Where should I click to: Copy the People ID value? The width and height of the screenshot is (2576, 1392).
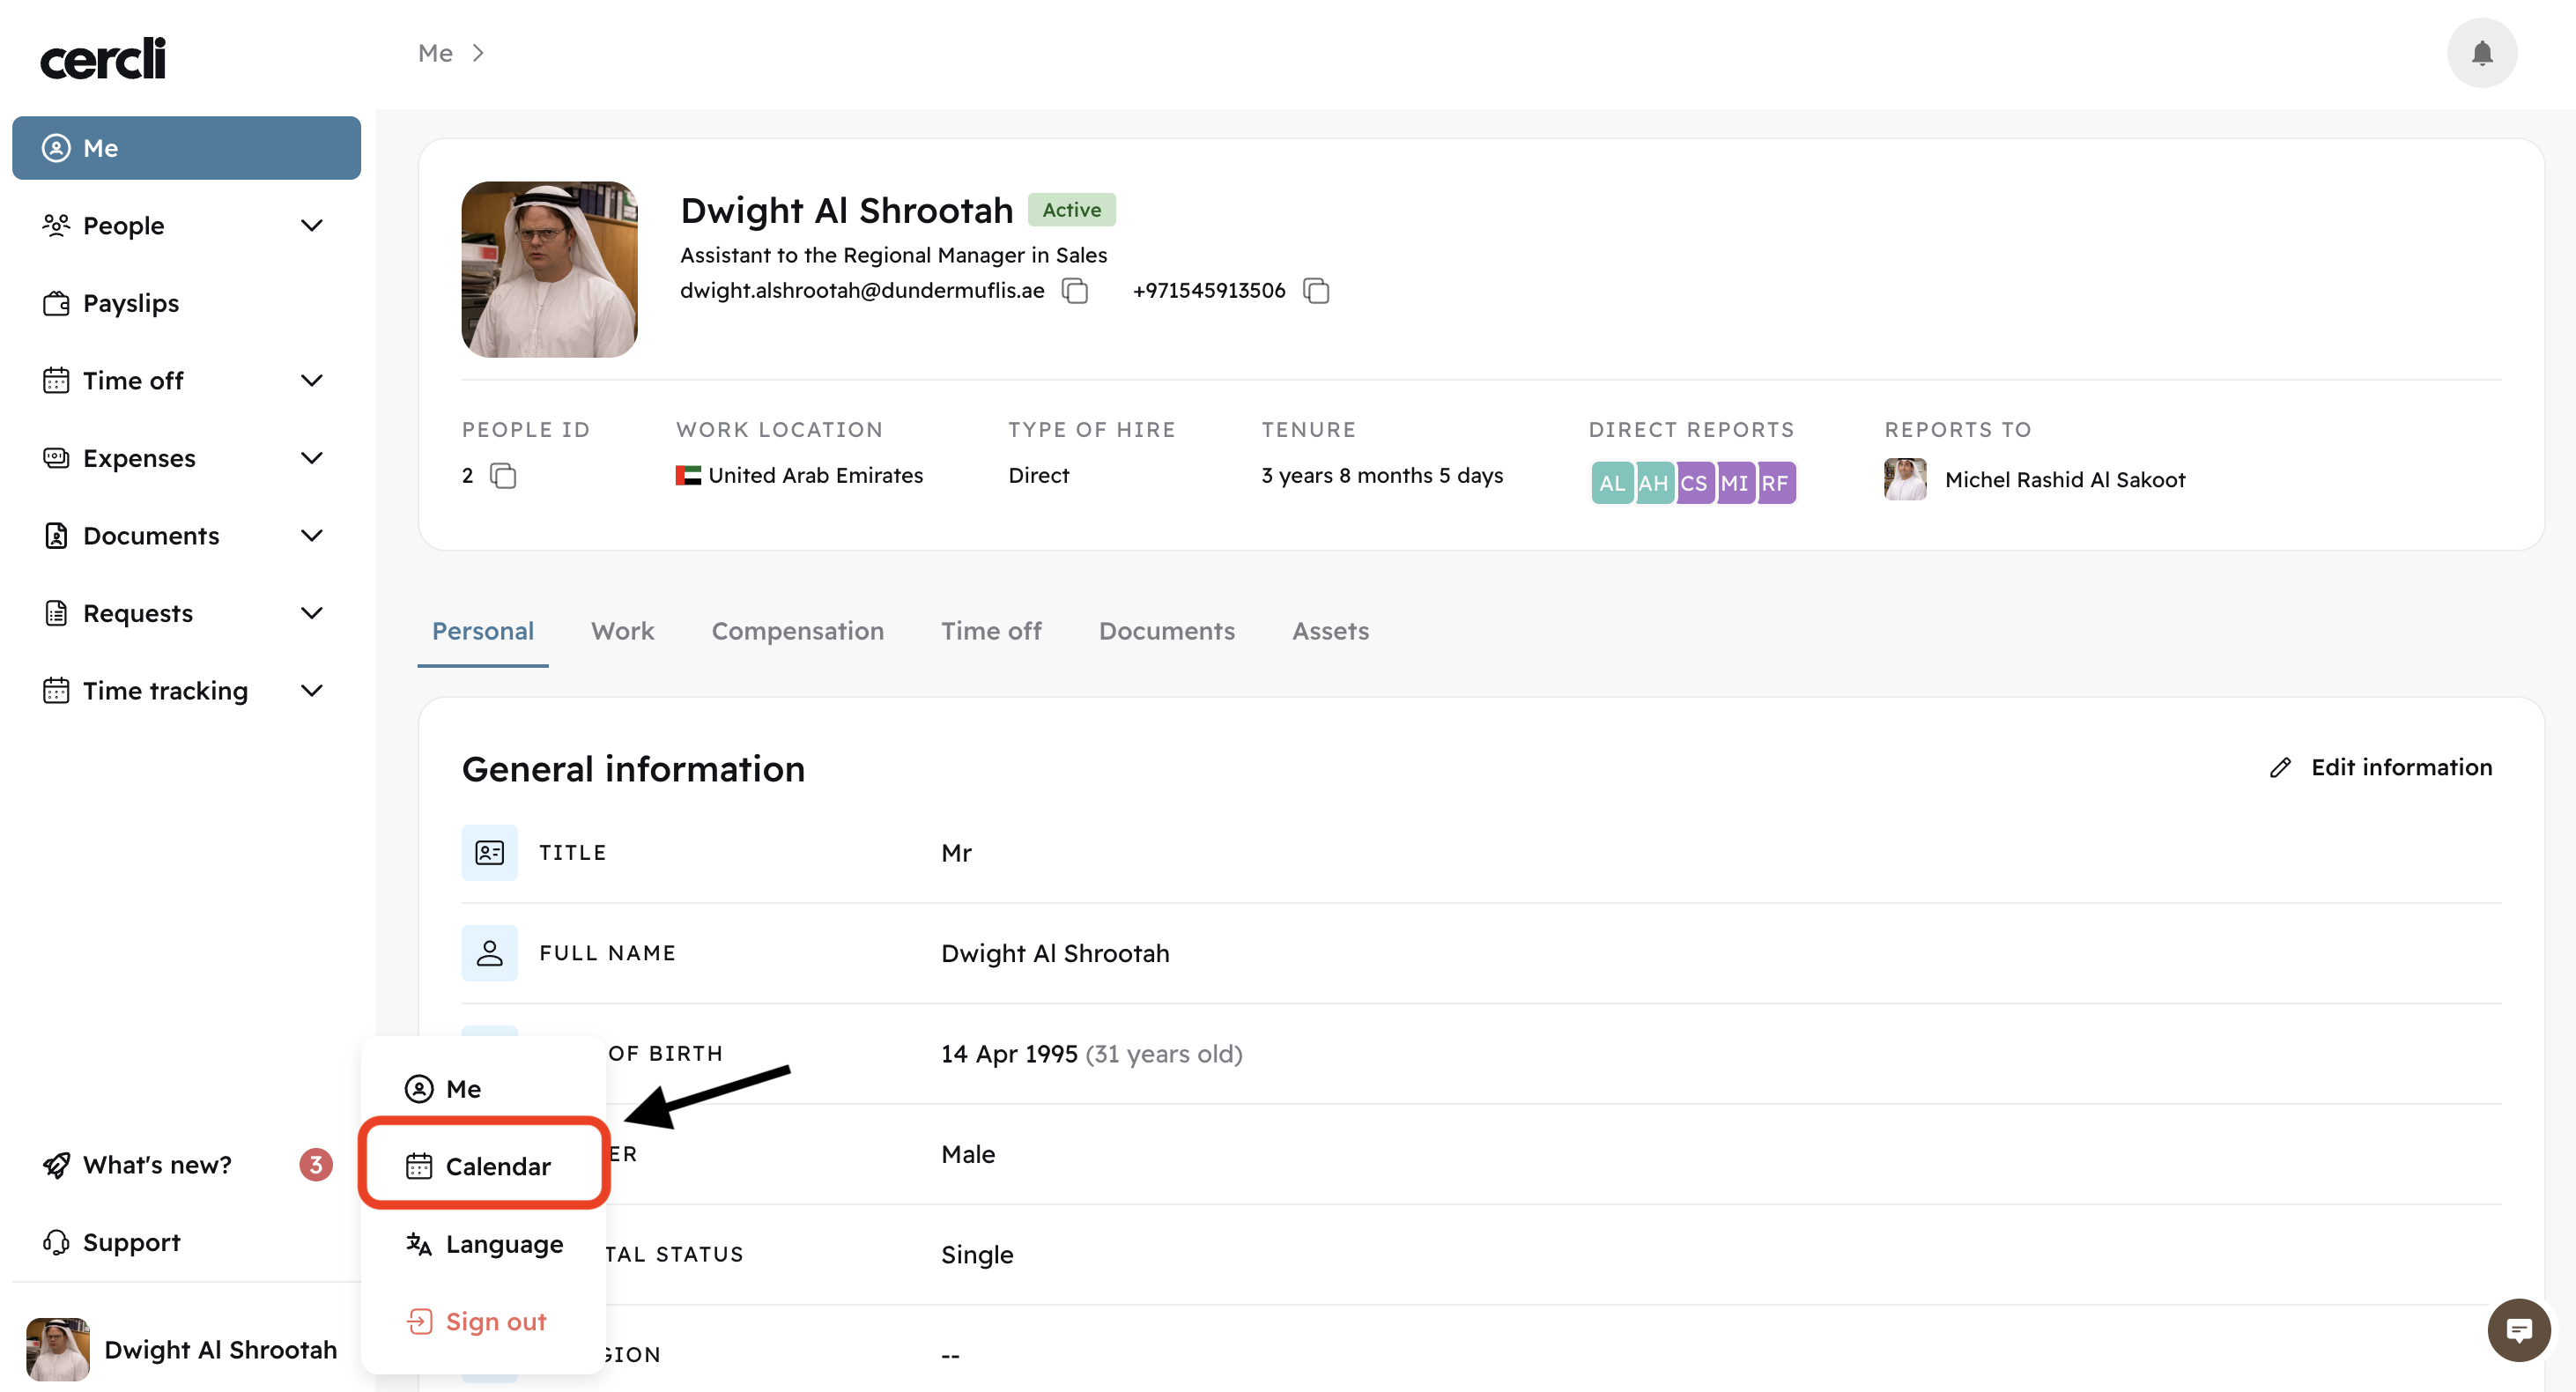point(503,476)
